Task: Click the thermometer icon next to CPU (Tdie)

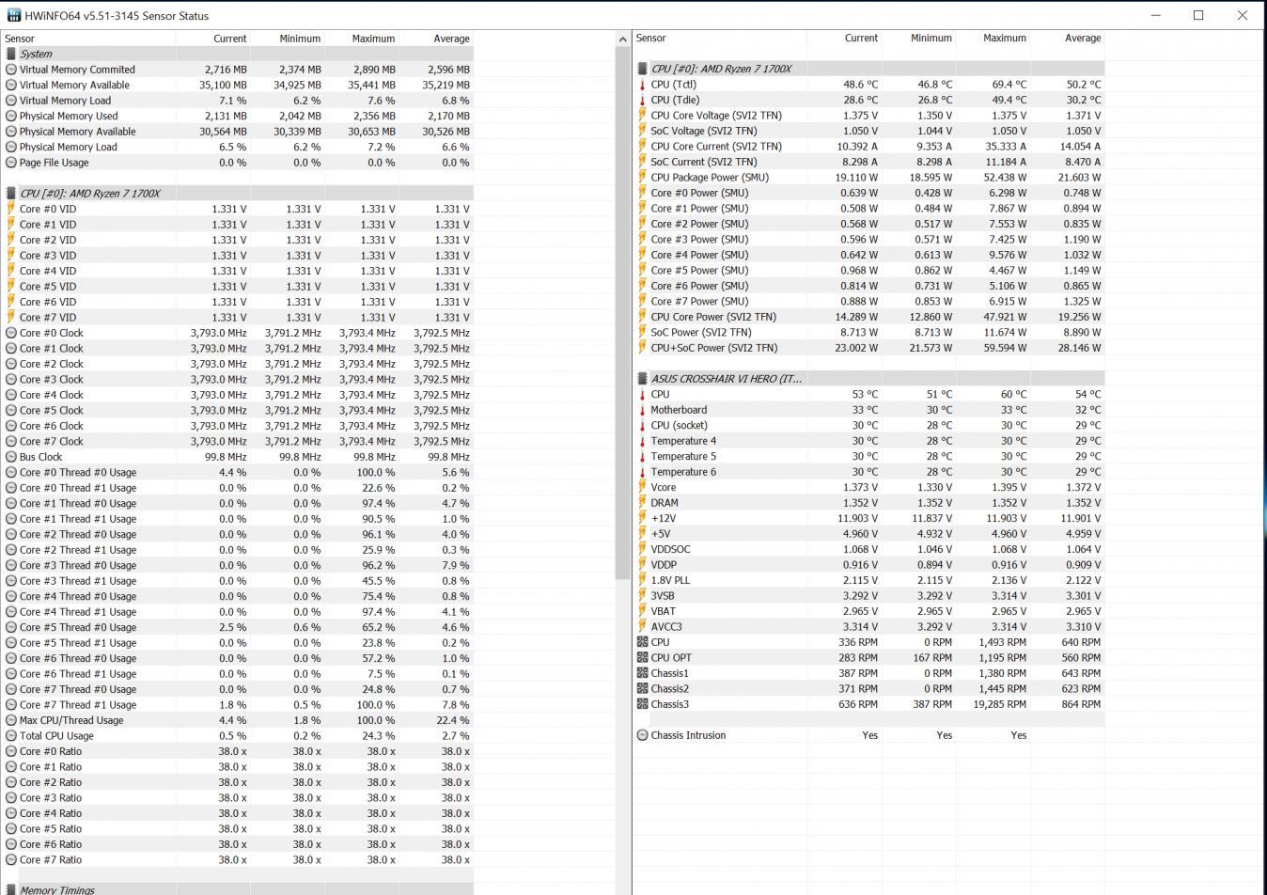Action: coord(642,100)
